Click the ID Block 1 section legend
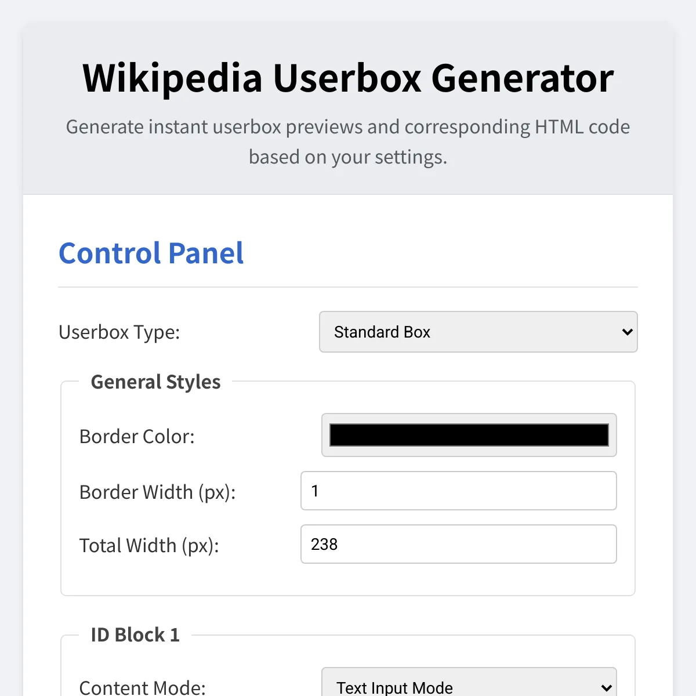This screenshot has width=696, height=696. point(135,635)
